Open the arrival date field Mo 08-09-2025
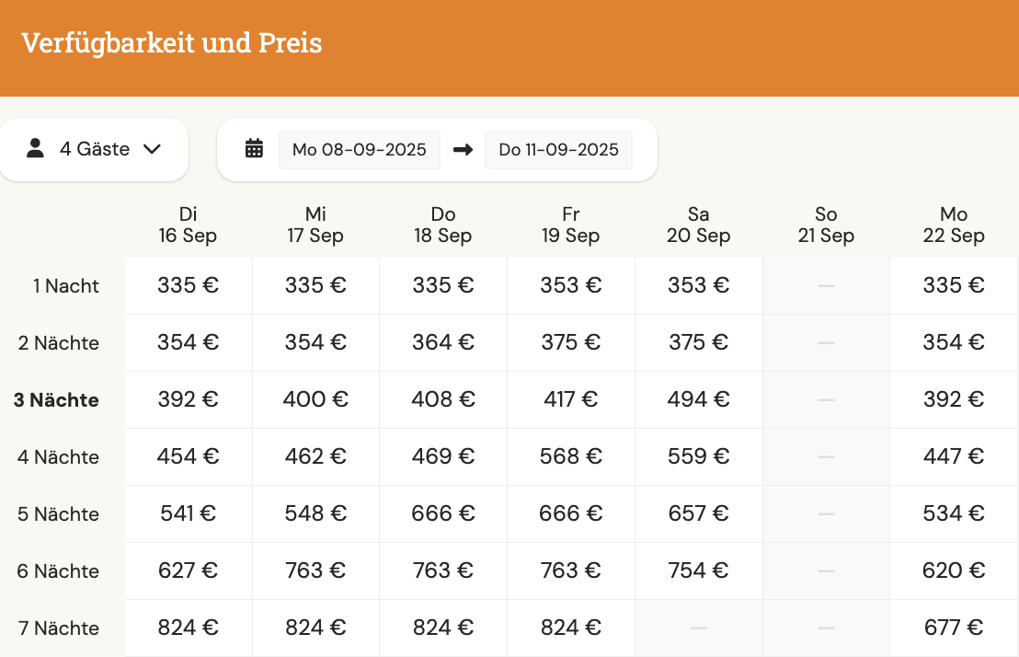The image size is (1019, 657). click(360, 150)
